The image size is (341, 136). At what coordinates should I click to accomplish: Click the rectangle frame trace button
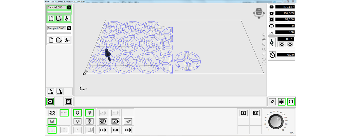(243, 113)
